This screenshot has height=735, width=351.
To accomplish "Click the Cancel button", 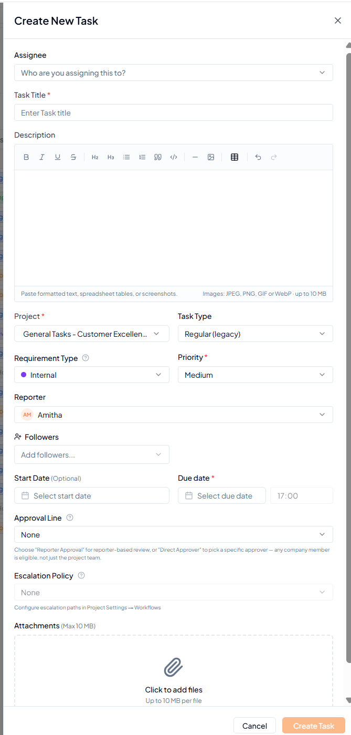I will [254, 726].
